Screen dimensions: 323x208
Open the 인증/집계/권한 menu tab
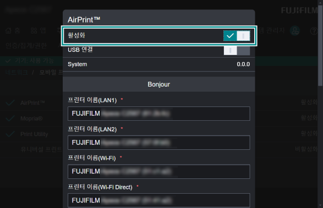(26, 46)
